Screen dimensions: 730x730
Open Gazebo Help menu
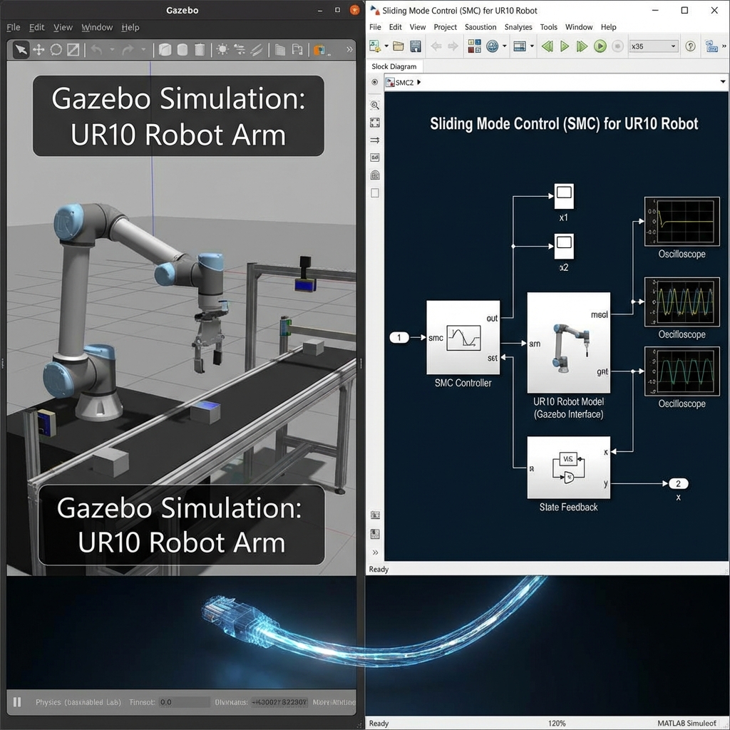pyautogui.click(x=130, y=28)
